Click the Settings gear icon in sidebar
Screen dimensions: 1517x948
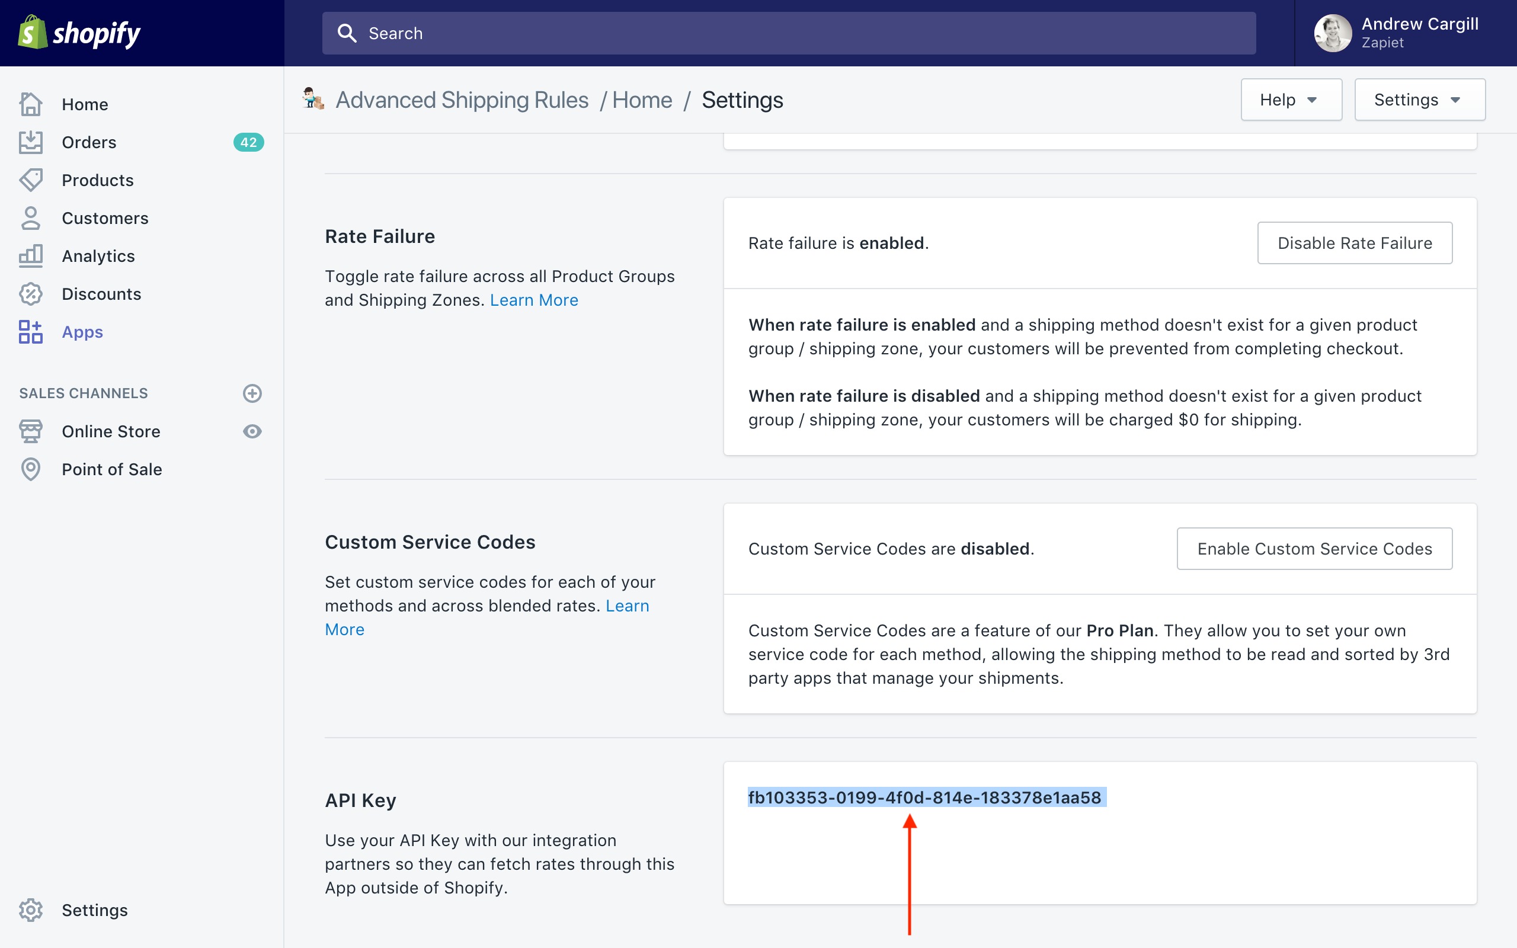point(30,909)
